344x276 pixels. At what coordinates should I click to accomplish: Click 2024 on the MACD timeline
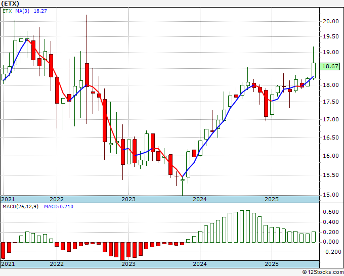(x=200, y=264)
